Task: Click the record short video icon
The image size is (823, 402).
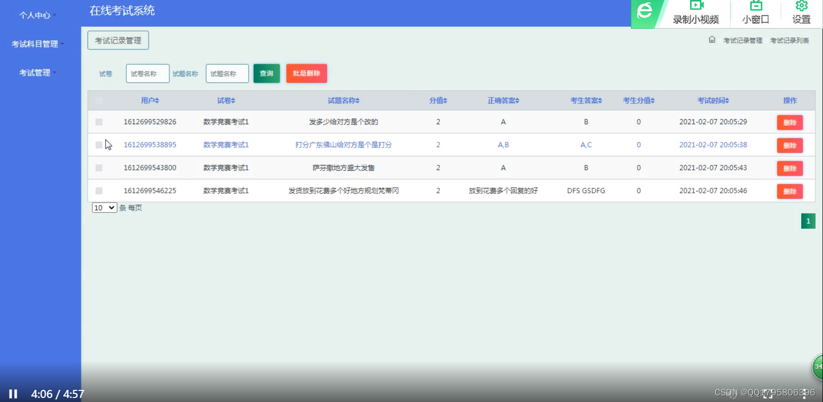Action: pyautogui.click(x=697, y=6)
